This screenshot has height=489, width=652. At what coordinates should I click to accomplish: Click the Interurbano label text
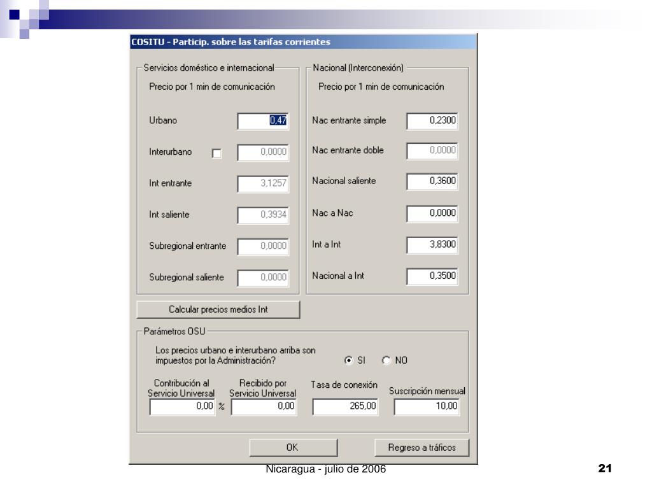pyautogui.click(x=171, y=152)
